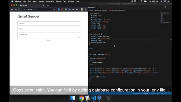Open the Bookmarks menu
The height and width of the screenshot is (102, 181).
50,1
